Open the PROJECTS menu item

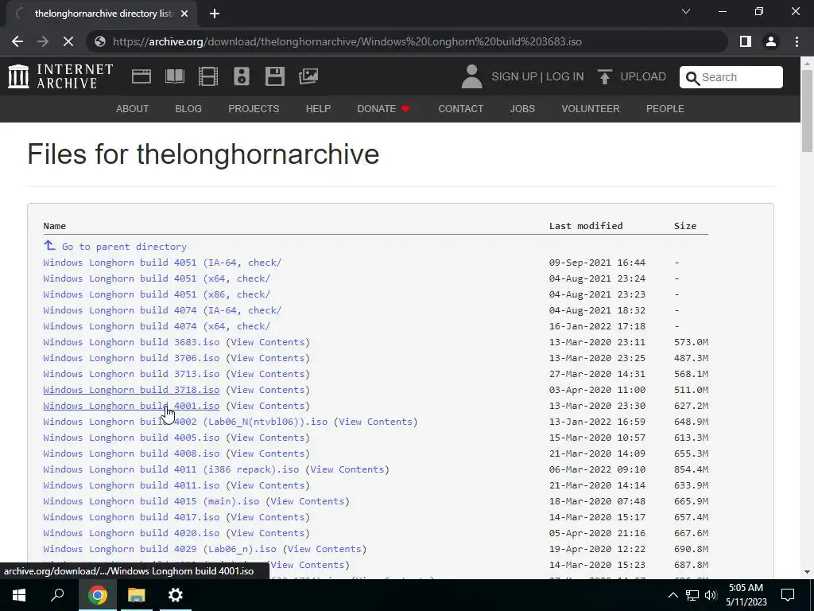pos(254,108)
